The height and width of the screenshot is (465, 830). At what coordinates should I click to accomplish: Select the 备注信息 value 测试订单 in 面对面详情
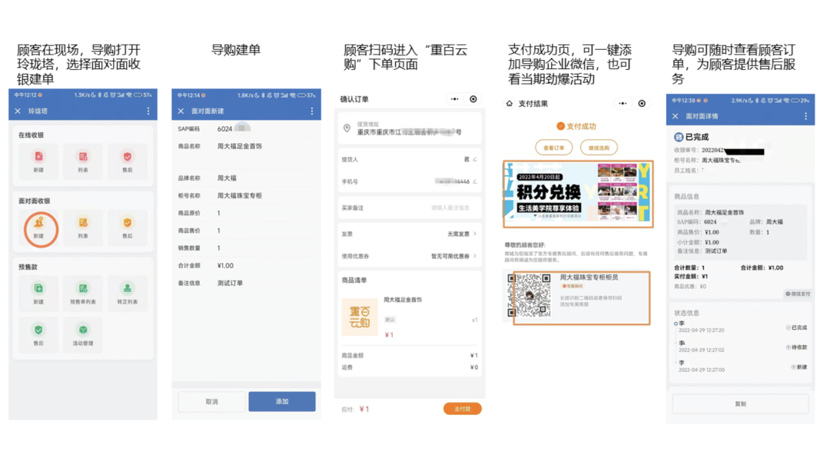pyautogui.click(x=716, y=251)
